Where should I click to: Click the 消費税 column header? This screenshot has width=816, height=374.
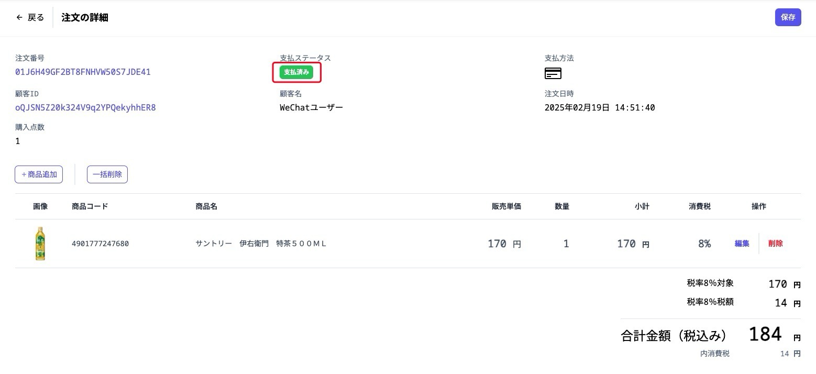[x=699, y=206]
